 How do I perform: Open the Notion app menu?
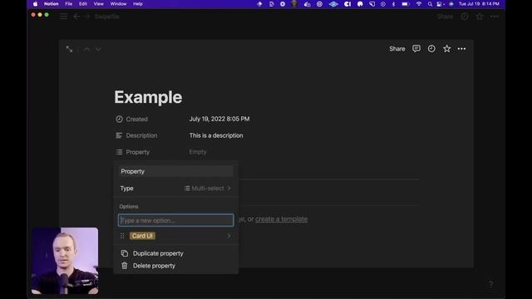click(52, 4)
